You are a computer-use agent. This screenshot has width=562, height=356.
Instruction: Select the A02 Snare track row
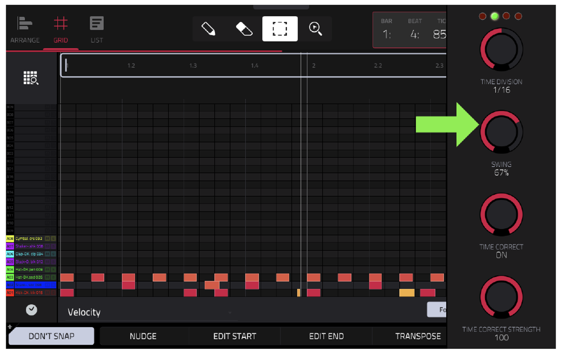tap(31, 285)
